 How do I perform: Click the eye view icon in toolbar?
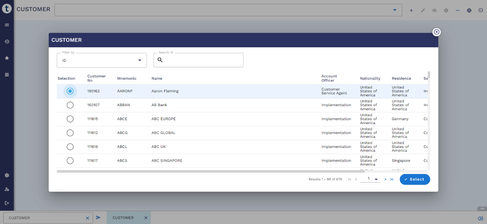[434, 10]
